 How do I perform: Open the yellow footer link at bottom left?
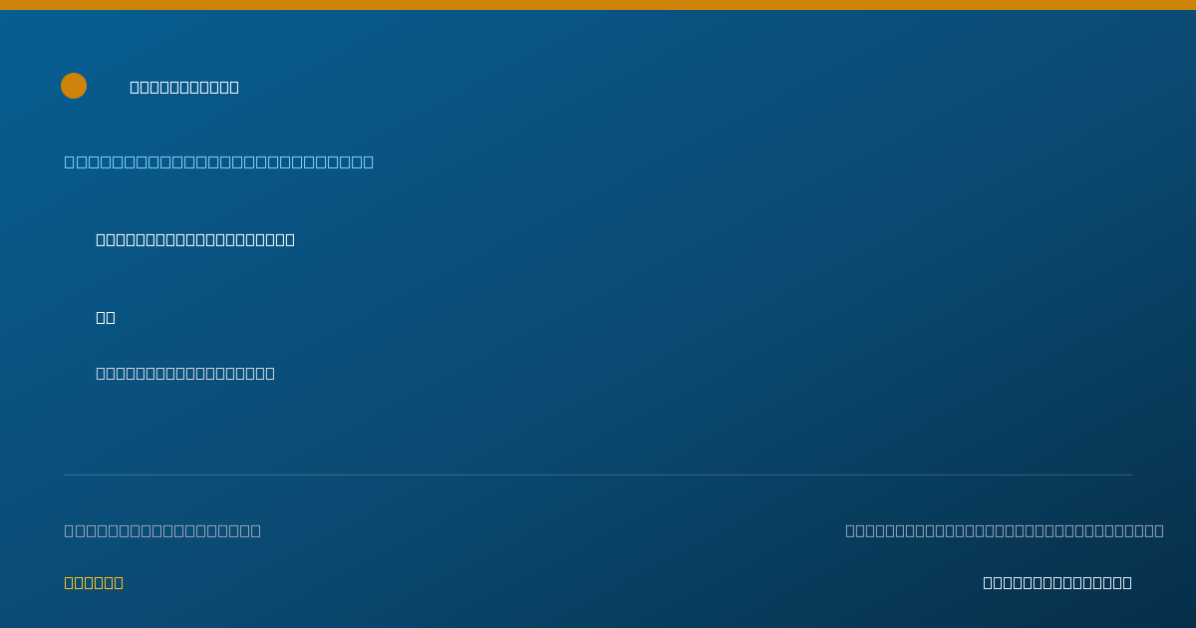94,582
